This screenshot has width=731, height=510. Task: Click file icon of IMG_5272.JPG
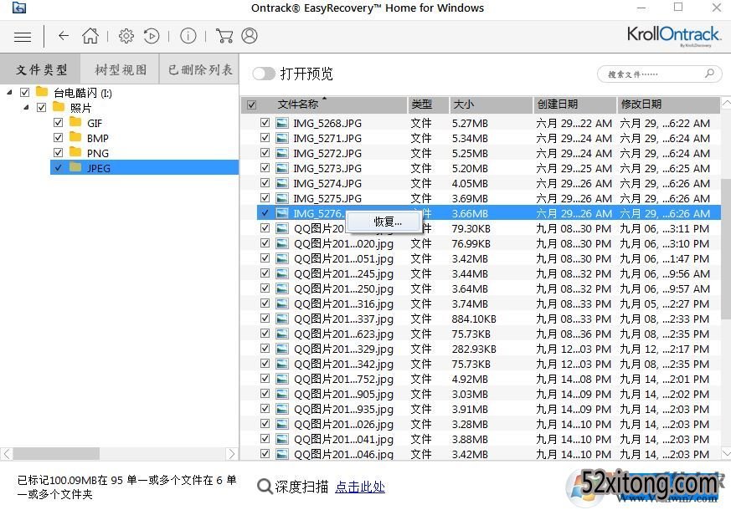[281, 153]
